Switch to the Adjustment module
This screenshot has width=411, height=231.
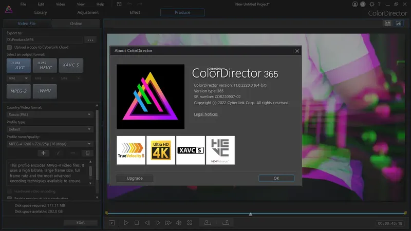tap(88, 12)
